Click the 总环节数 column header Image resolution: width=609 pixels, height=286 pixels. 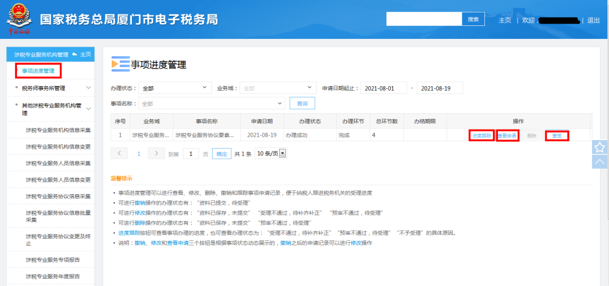point(387,121)
